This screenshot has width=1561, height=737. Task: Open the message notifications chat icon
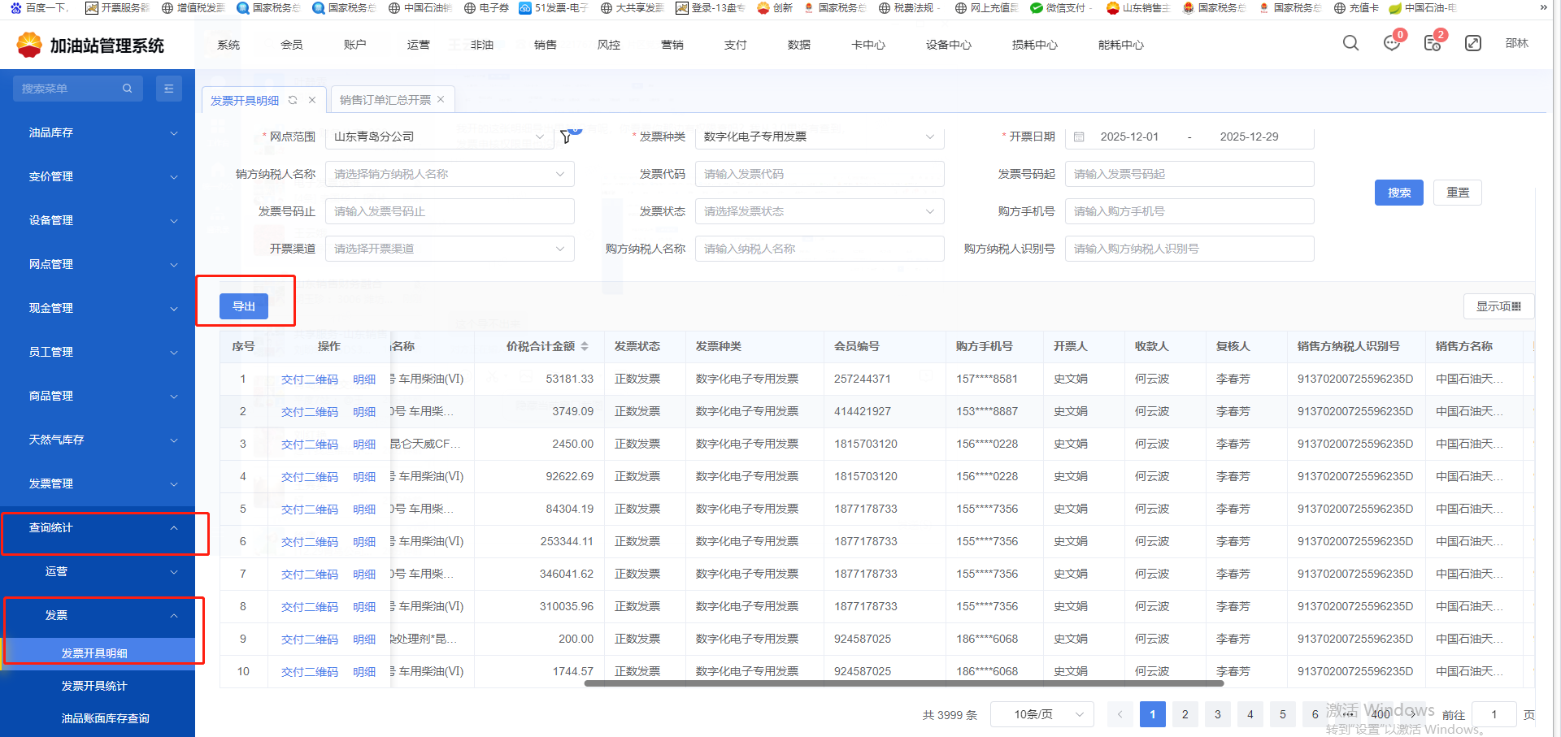pos(1391,43)
